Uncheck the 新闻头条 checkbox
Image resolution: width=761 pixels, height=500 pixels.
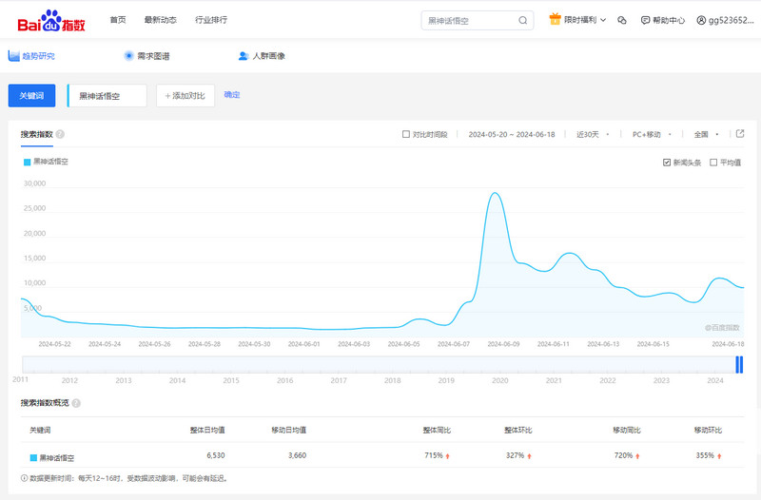[x=667, y=163]
